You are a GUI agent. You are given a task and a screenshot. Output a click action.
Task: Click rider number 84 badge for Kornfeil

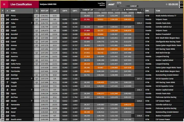[7, 34]
